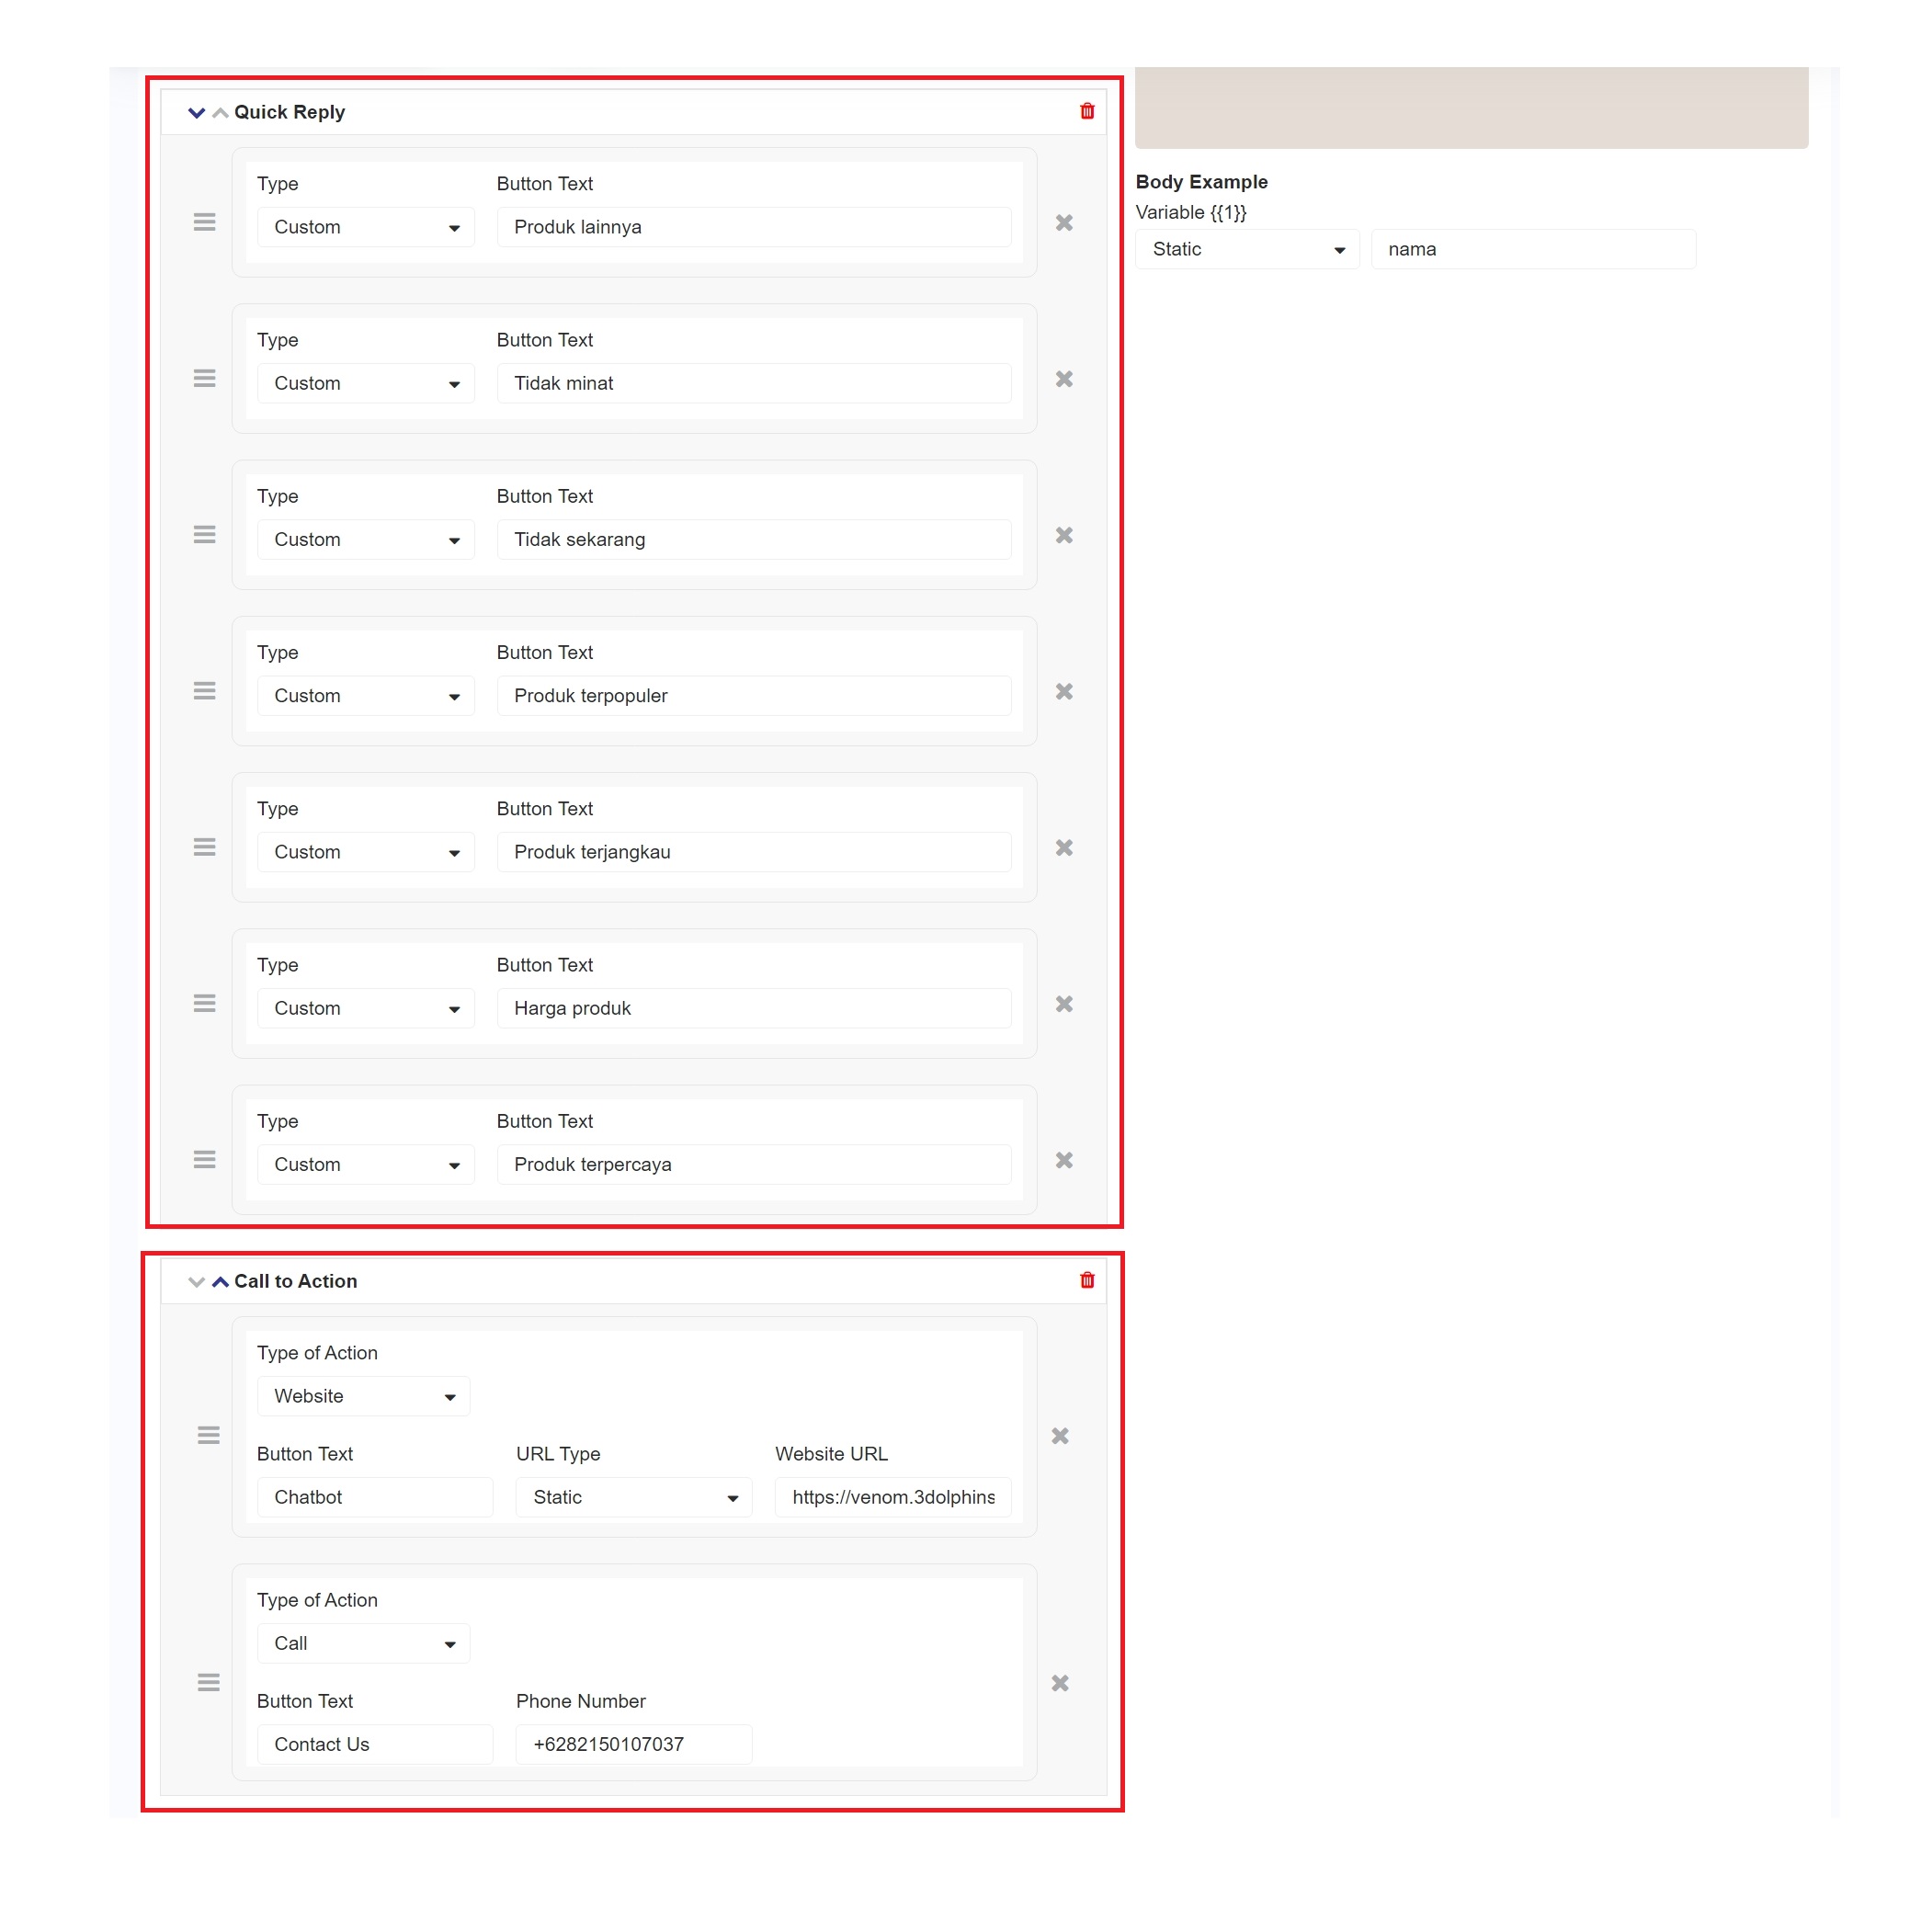This screenshot has height=1932, width=1921.
Task: Open Type of Action dropdown showing Website
Action: point(363,1396)
